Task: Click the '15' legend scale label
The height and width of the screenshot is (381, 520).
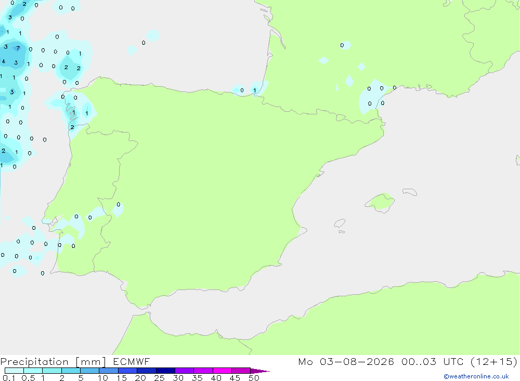Action: 122,378
